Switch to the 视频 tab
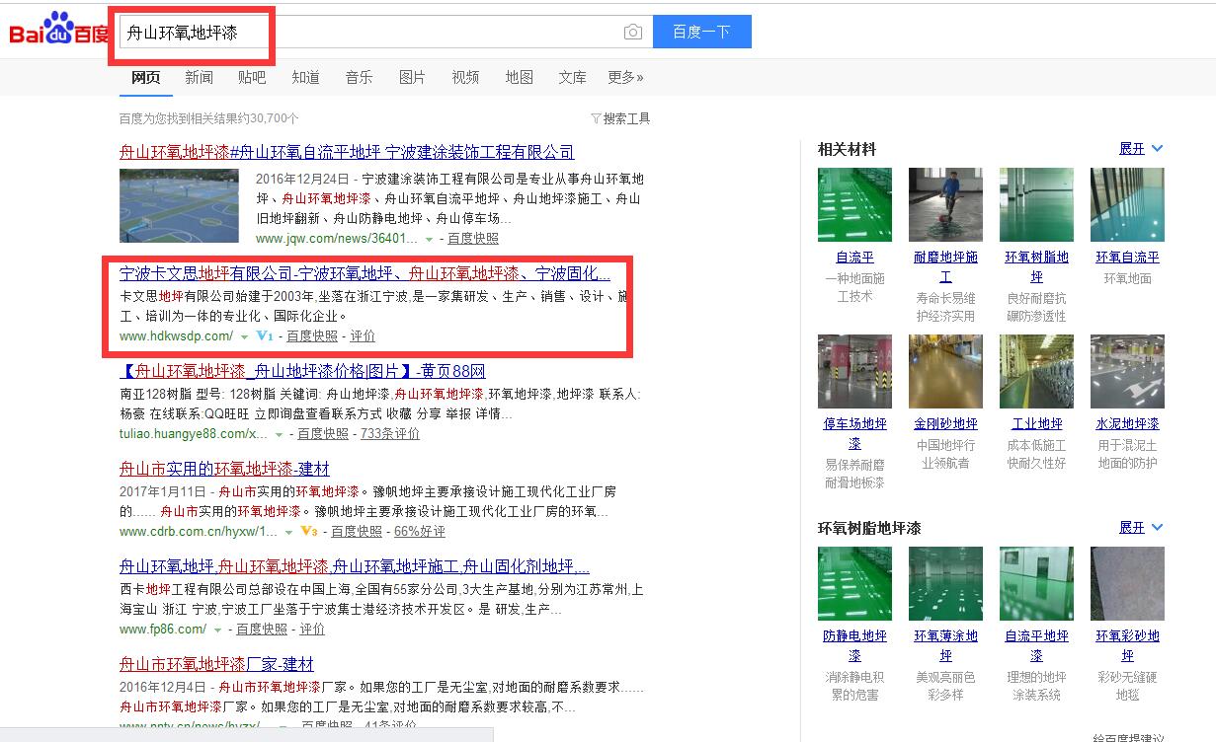 tap(465, 77)
